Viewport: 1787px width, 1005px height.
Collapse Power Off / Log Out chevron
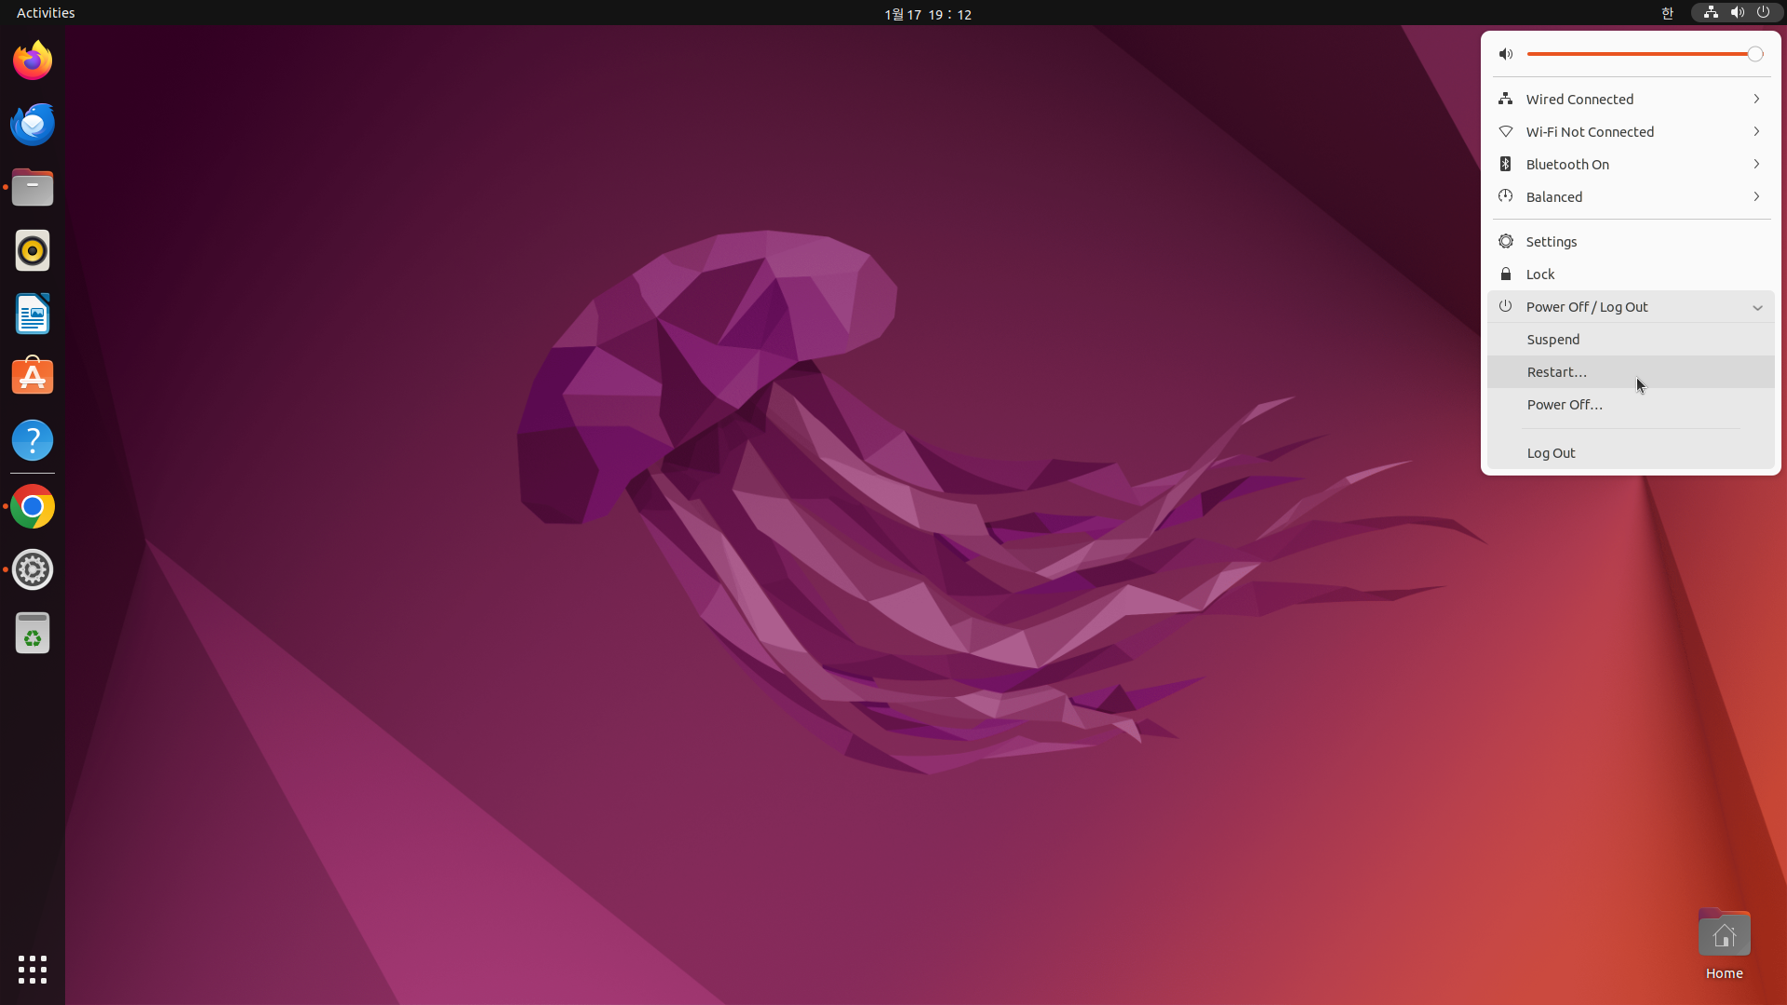tap(1757, 307)
